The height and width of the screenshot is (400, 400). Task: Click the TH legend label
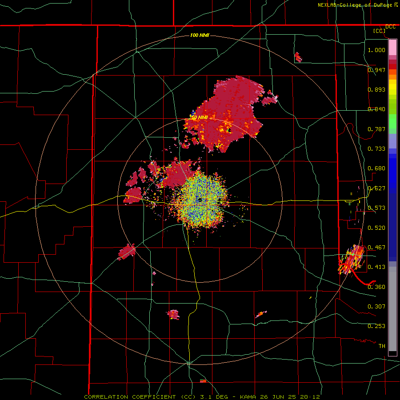[x=382, y=346]
